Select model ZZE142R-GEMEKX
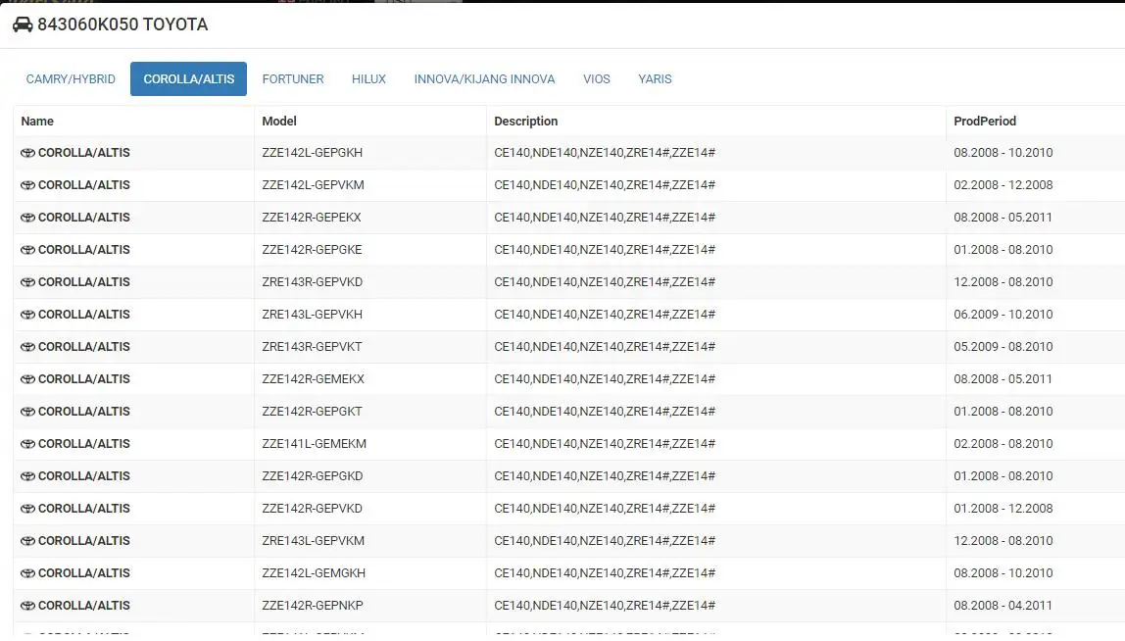 click(x=313, y=379)
